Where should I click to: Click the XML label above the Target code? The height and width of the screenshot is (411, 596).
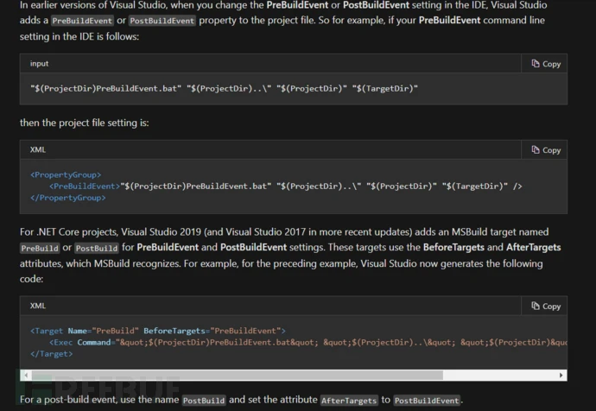(x=38, y=306)
